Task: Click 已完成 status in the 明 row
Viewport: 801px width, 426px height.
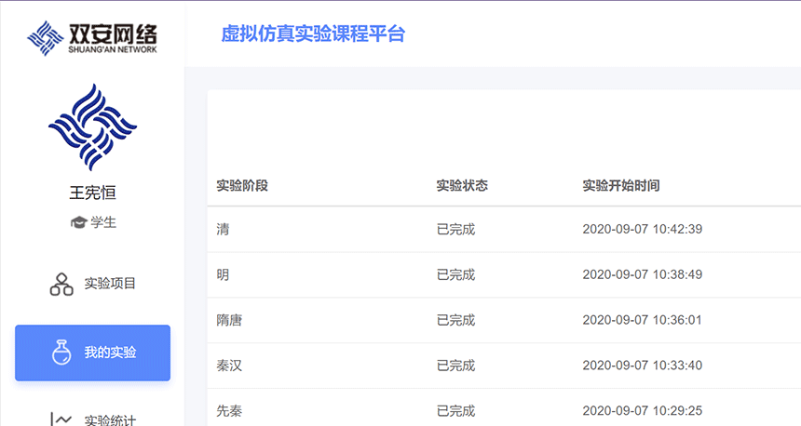Action: [x=455, y=274]
